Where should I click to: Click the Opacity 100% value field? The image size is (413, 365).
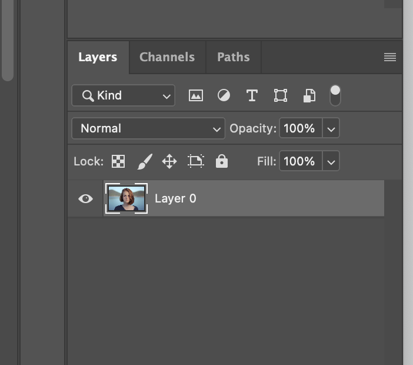click(x=301, y=128)
